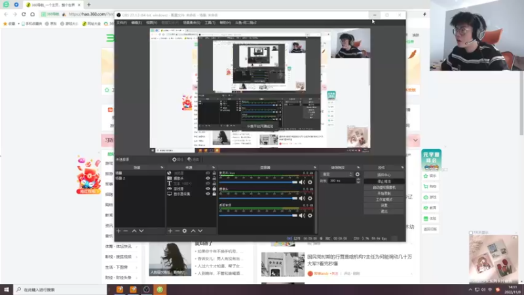The image size is (524, 295).
Task: Open a new browser tab with plus icon
Action: 89,5
